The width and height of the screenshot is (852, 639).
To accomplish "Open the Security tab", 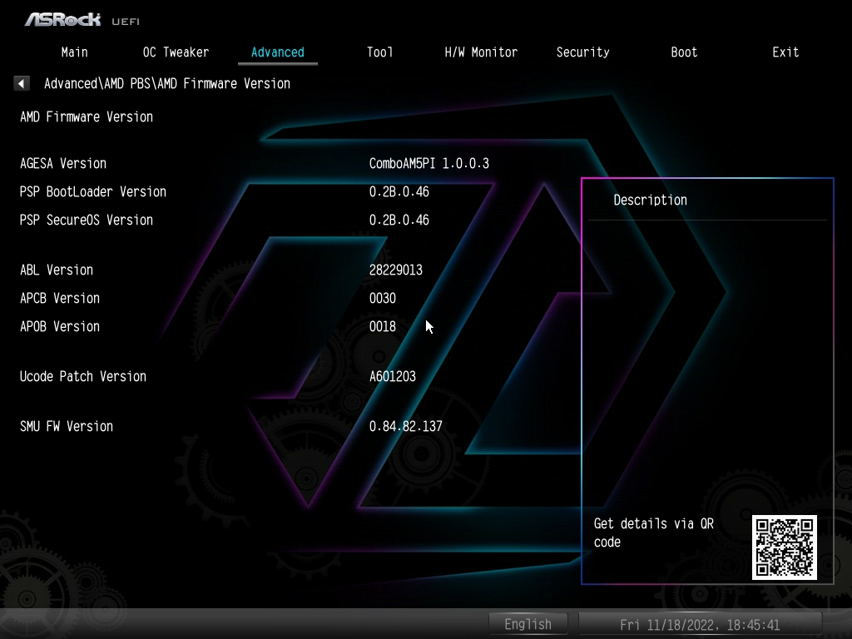I will [x=582, y=52].
